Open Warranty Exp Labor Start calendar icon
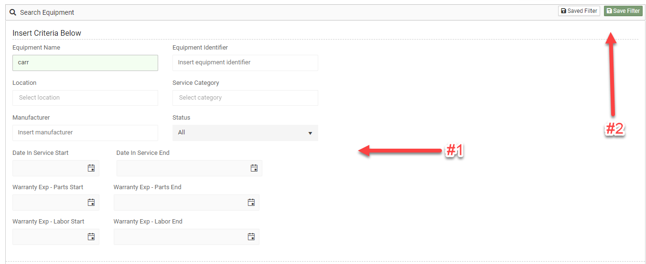The image size is (646, 264). point(91,237)
